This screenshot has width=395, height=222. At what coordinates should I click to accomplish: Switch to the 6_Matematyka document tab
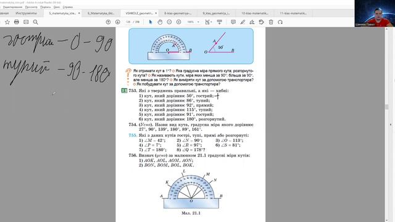point(101,14)
